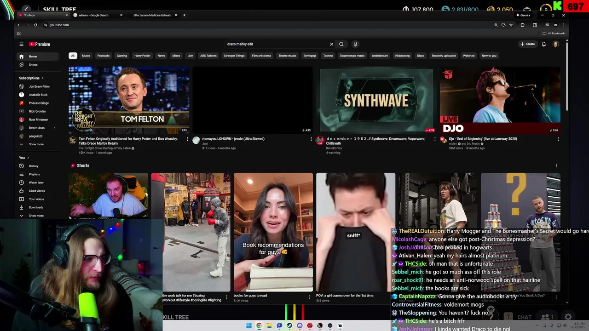The image size is (589, 331).
Task: Open the Shorts shelf options menu
Action: click(556, 165)
